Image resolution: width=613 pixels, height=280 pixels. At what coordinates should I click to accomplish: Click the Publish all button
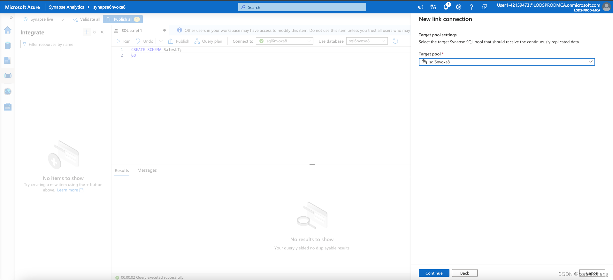123,19
